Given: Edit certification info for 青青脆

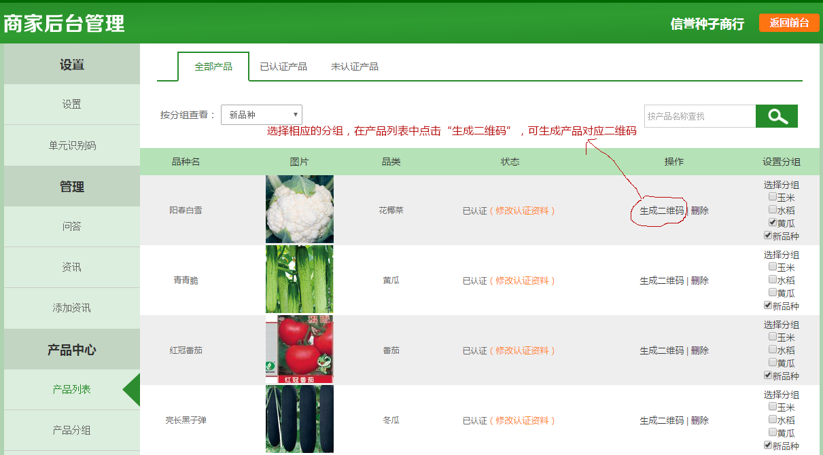Looking at the screenshot, I should coord(522,280).
